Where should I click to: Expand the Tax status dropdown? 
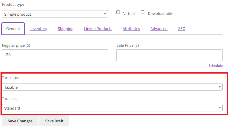(x=112, y=87)
